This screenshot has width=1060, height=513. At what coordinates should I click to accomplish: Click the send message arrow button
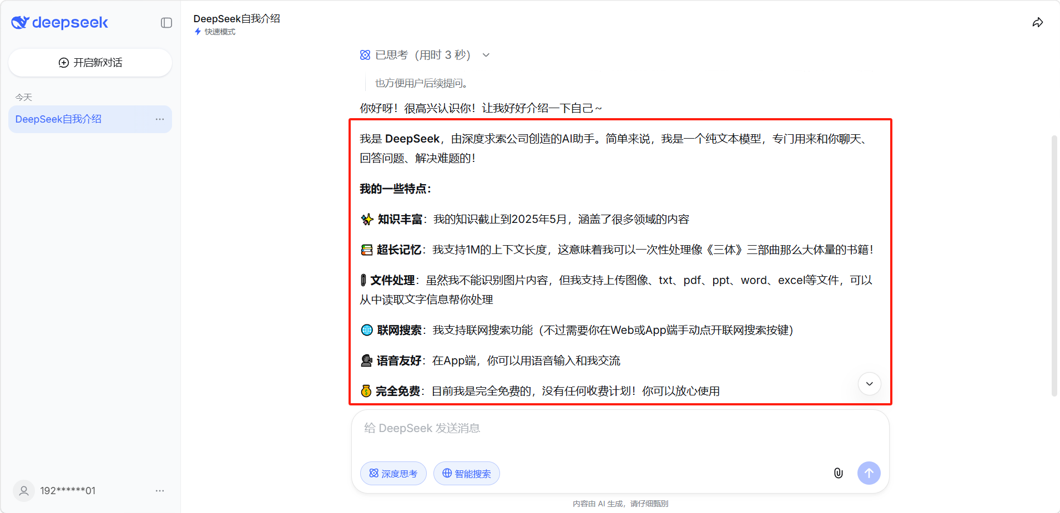(869, 473)
